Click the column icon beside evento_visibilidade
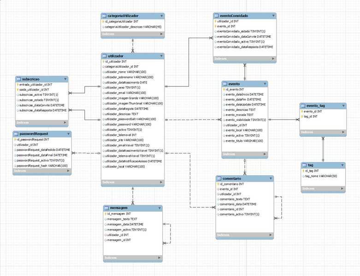 point(224,120)
